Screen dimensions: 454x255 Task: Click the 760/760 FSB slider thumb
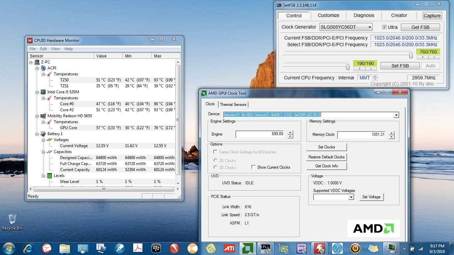[411, 55]
